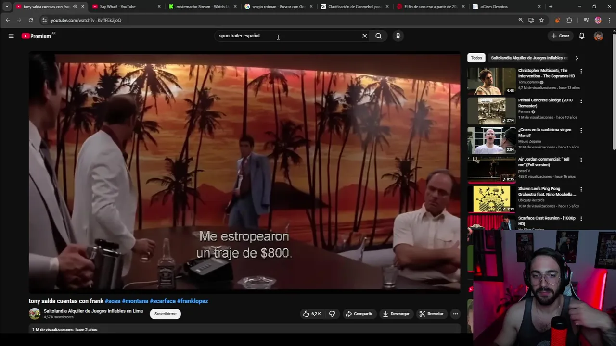The width and height of the screenshot is (616, 346).
Task: Close the tony salda cuentas tab
Action: coord(83,7)
